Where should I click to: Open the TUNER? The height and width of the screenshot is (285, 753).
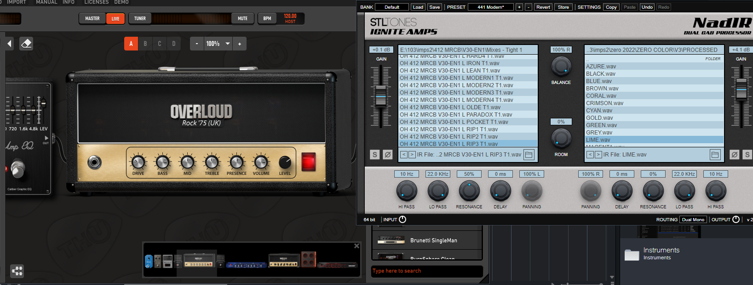140,18
